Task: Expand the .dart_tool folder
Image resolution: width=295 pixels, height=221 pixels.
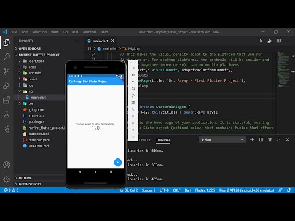Action: (x=33, y=61)
